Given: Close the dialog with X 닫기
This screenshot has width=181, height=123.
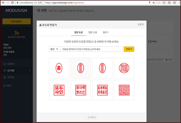Looking at the screenshot, I should (141, 24).
